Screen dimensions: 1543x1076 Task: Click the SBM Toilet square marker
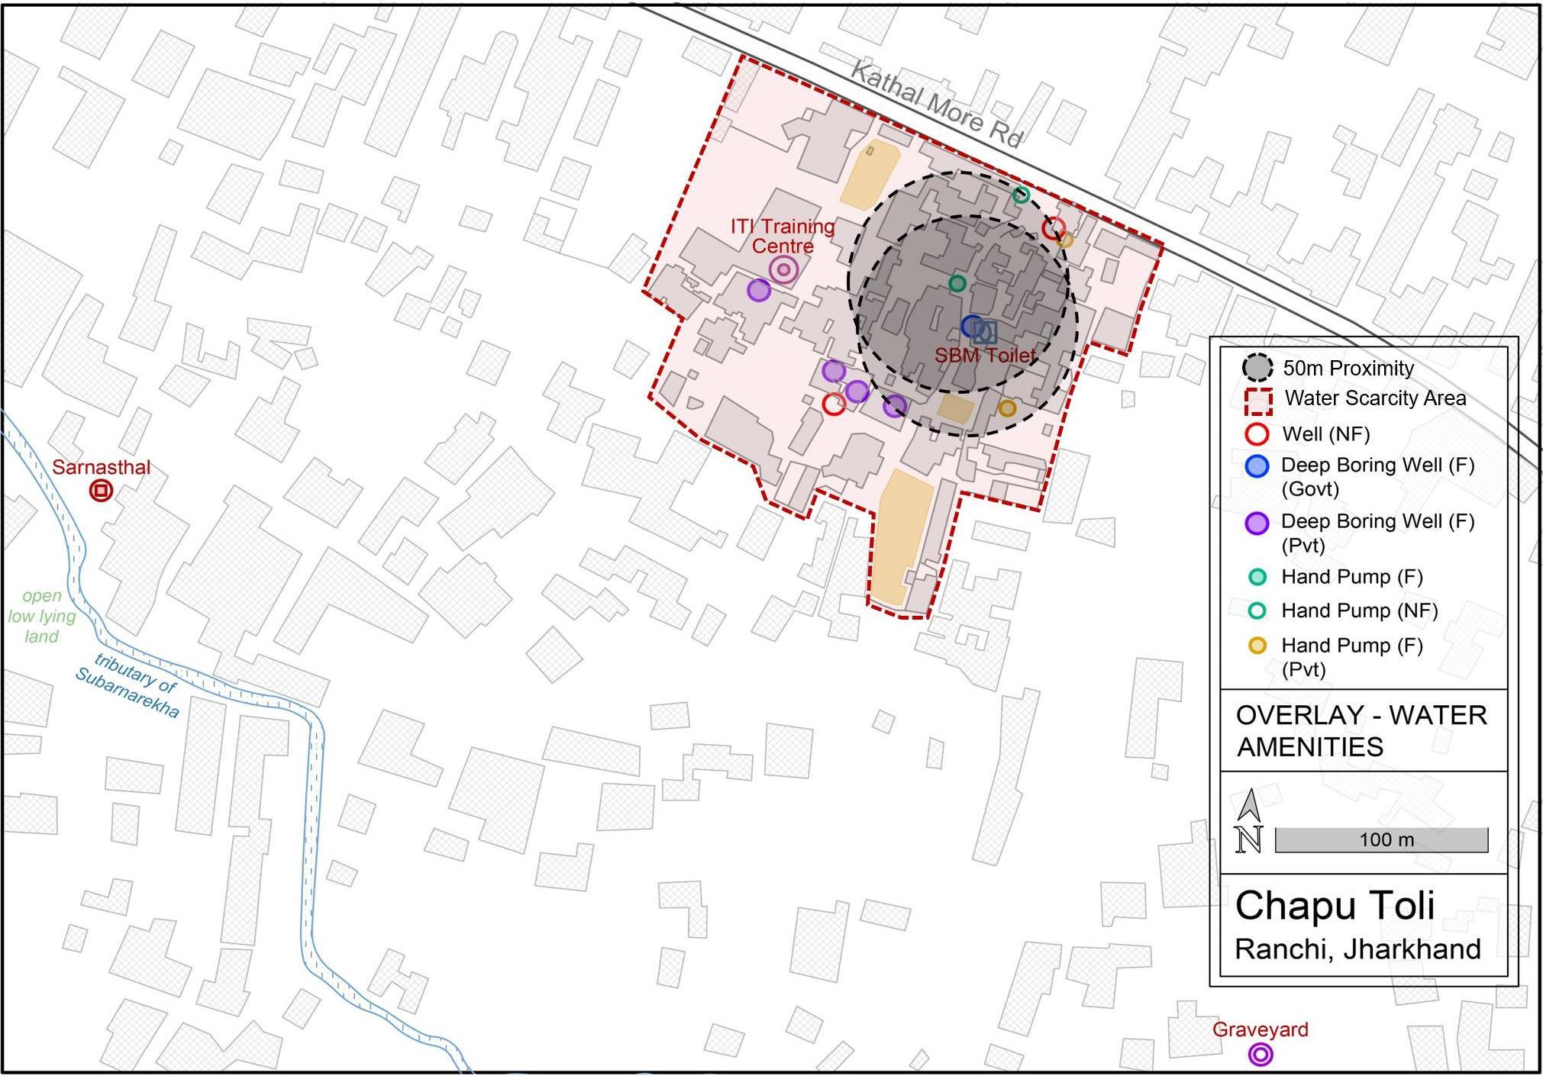point(986,332)
